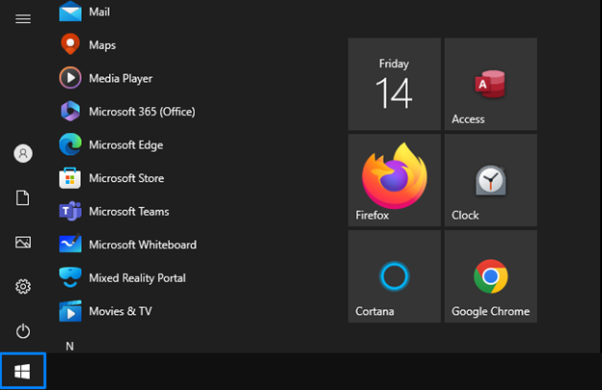Open the Documents sidebar icon
The height and width of the screenshot is (390, 602).
22,197
